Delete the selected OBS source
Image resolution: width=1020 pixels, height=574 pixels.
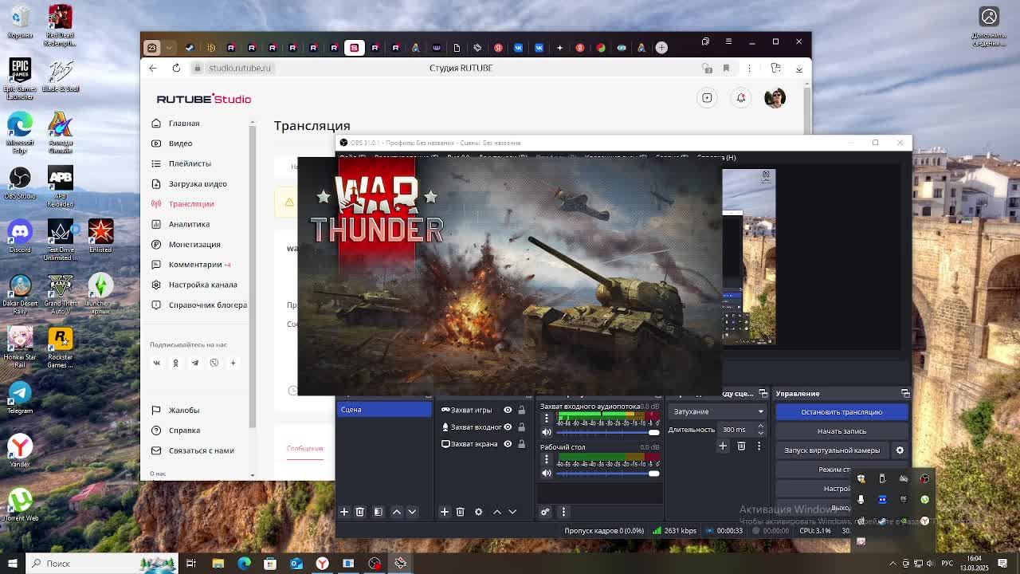461,512
